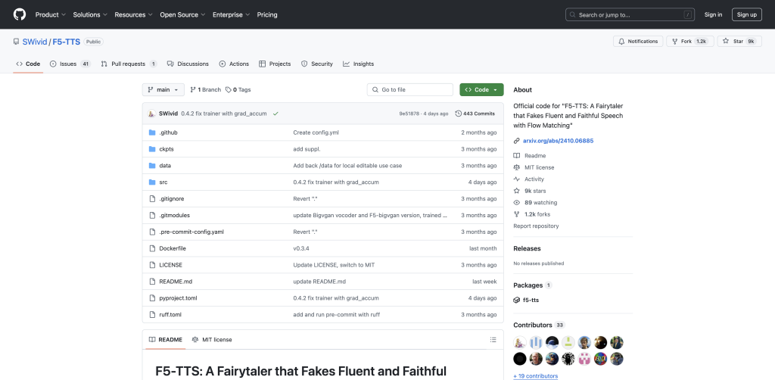Star the repository with the Star button
Viewport: 775px width, 380px height.
point(739,42)
